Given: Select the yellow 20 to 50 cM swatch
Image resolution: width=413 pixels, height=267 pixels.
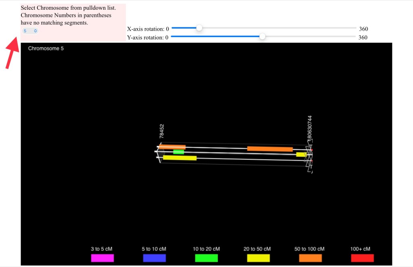Looking at the screenshot, I should [x=258, y=258].
